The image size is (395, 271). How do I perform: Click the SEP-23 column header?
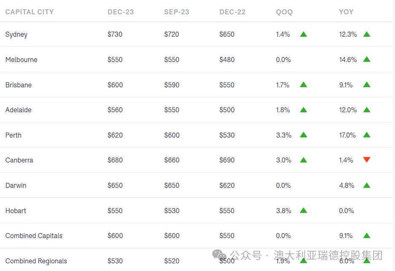(x=177, y=12)
